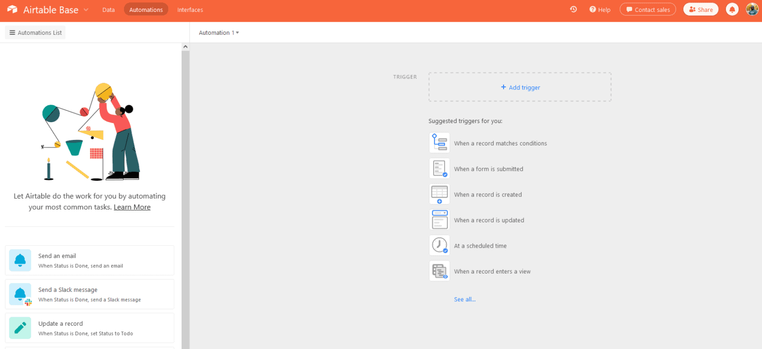Click the Add trigger button
This screenshot has width=762, height=349.
click(520, 87)
